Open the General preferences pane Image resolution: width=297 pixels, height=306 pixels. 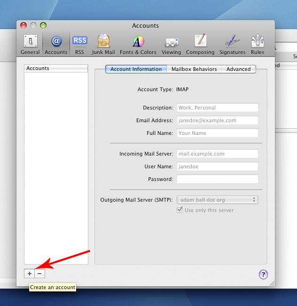pos(30,44)
